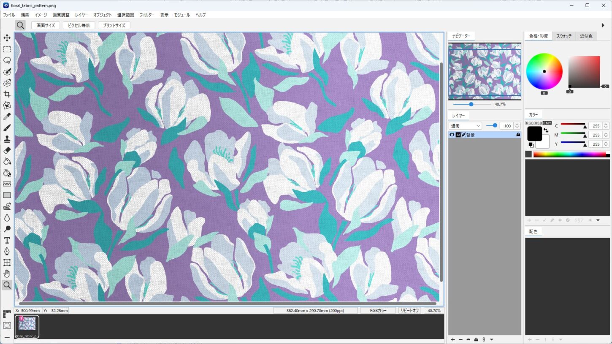Click the ピクセル等倍 button
Screen dimensions: 612x344
pos(79,25)
